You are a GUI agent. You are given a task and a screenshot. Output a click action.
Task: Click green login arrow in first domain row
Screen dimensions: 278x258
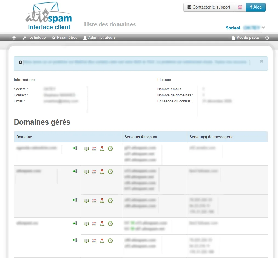(75, 148)
